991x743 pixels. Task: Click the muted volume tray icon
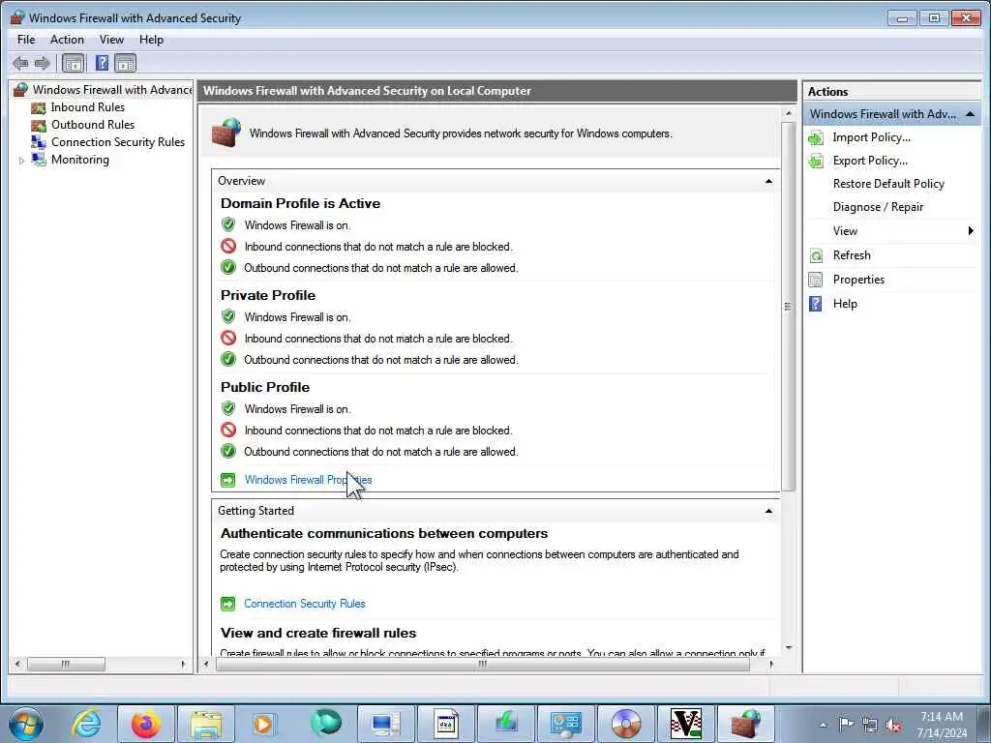click(893, 726)
